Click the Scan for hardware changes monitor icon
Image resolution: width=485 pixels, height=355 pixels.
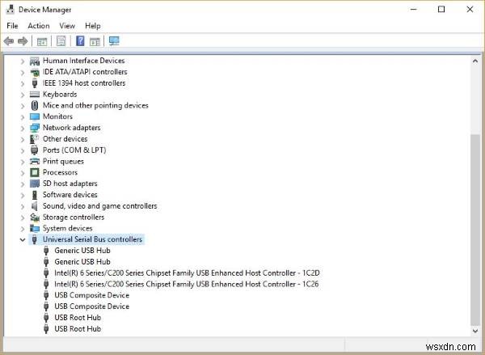click(x=114, y=41)
